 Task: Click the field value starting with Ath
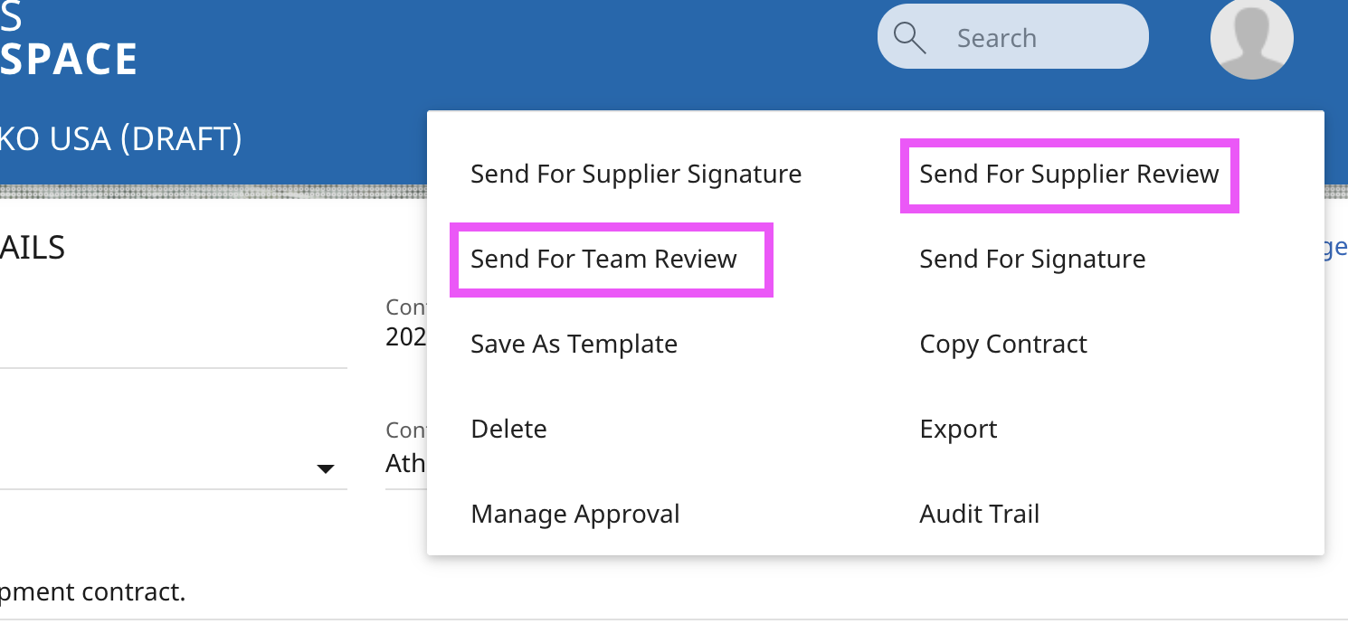pos(405,463)
